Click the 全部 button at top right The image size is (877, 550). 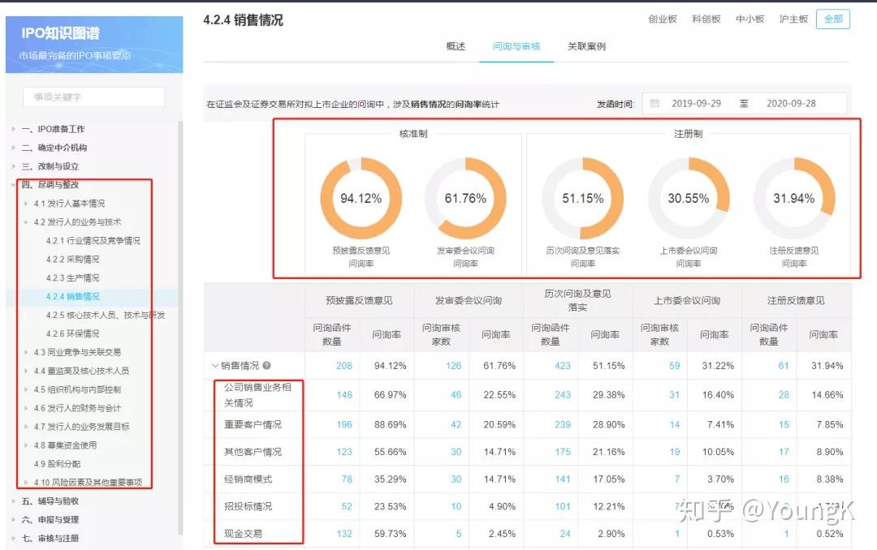click(x=834, y=19)
